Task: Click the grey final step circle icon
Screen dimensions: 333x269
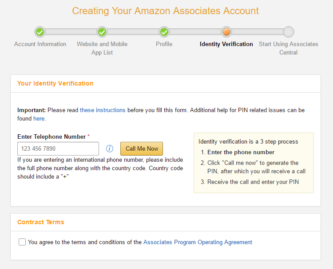Action: [x=289, y=32]
